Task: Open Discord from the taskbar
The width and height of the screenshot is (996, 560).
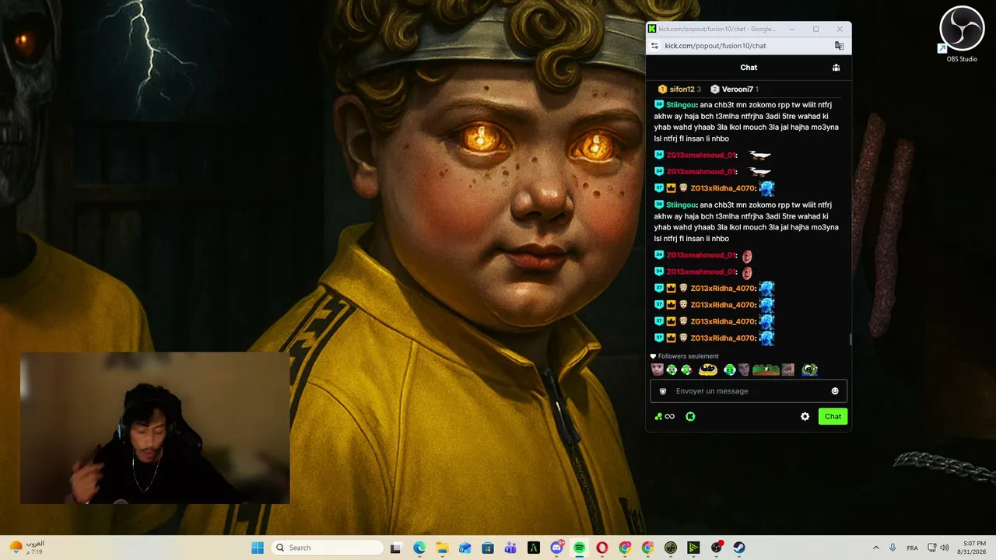Action: (556, 548)
